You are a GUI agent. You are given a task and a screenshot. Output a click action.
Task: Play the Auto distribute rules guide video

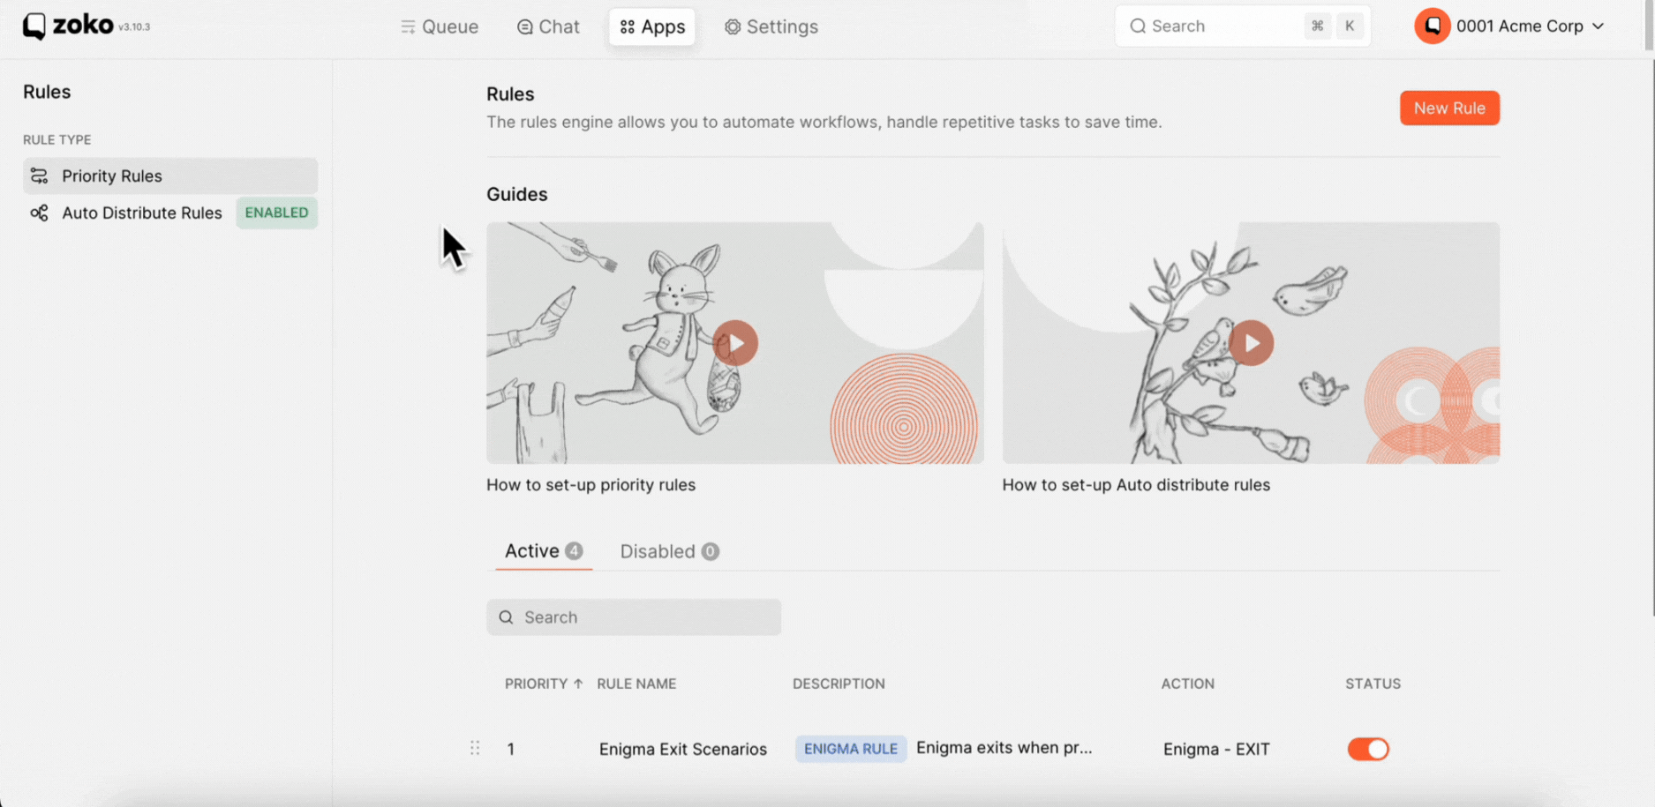click(1251, 343)
